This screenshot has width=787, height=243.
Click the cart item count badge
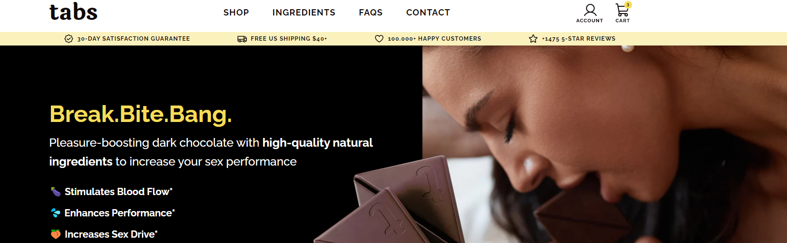coord(628,5)
